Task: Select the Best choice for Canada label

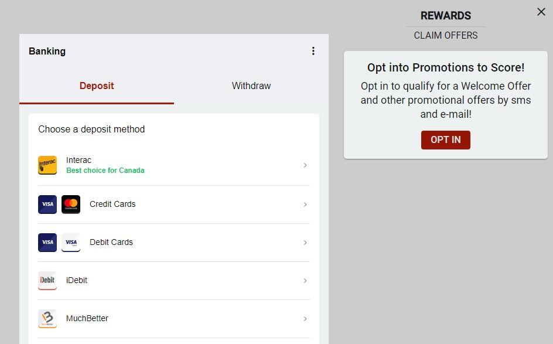Action: (105, 171)
